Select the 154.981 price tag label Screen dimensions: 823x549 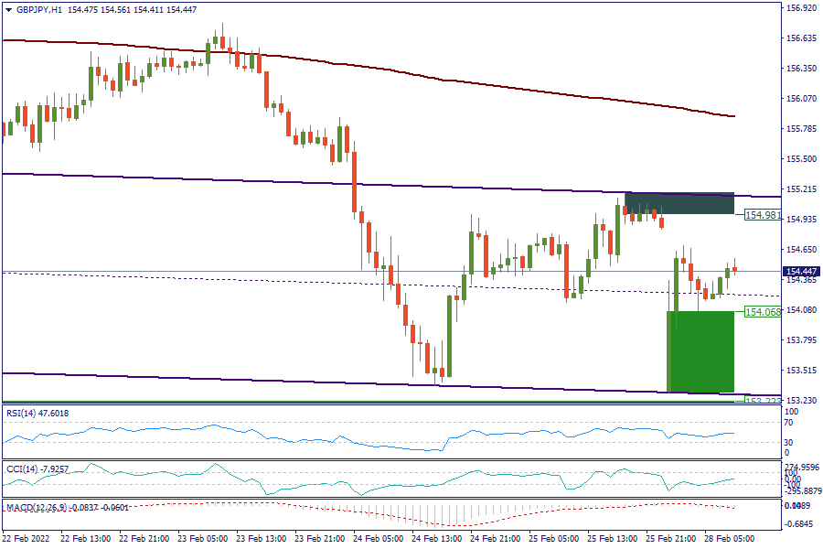coord(763,215)
